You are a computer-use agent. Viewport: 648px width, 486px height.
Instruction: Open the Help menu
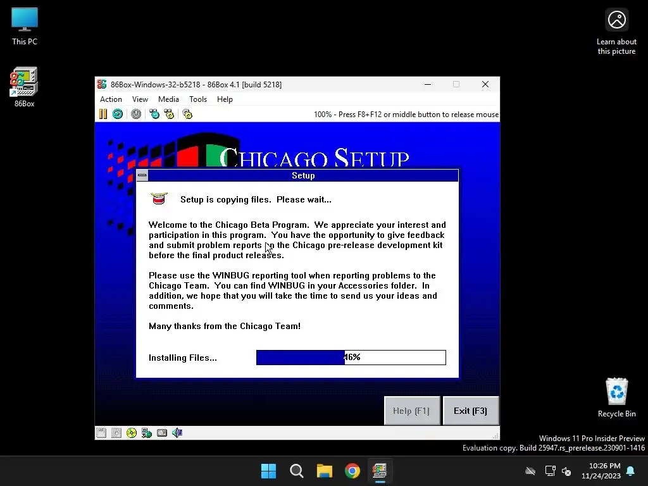coord(225,99)
